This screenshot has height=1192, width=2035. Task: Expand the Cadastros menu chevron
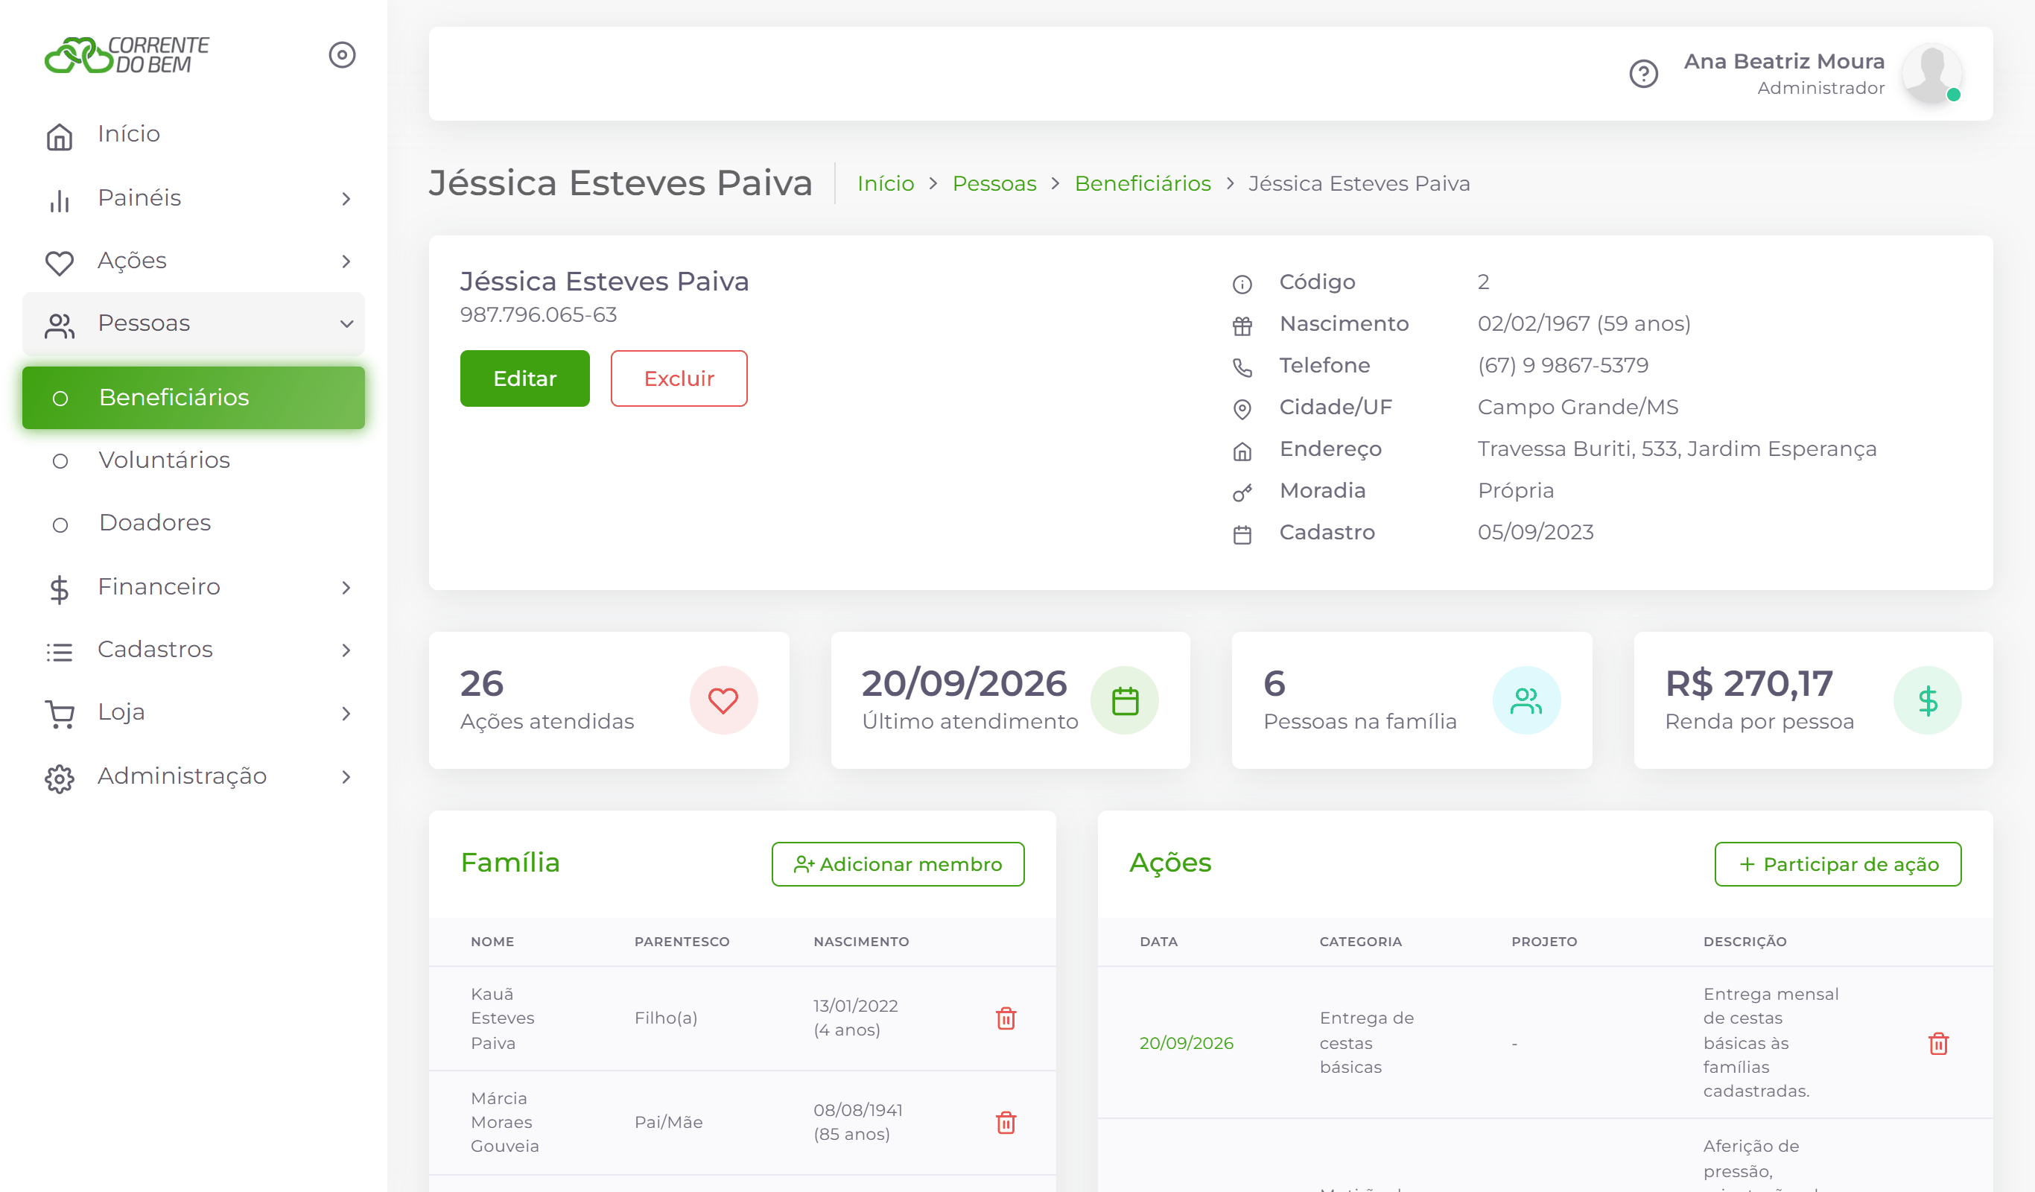coord(346,650)
